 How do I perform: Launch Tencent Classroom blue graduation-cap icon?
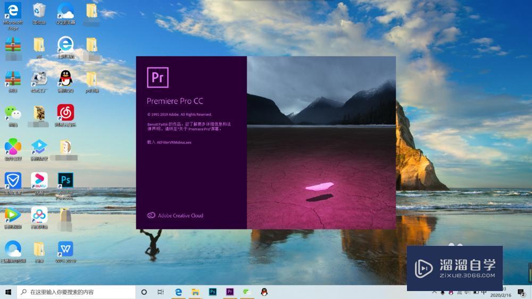click(x=39, y=147)
